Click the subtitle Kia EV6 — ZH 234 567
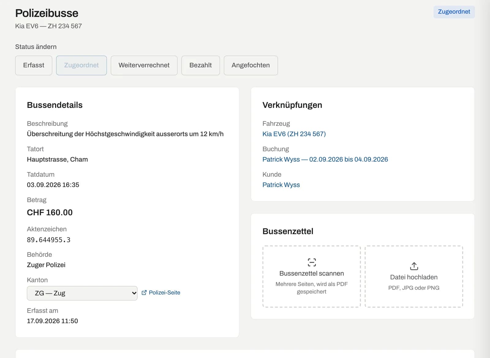This screenshot has height=358, width=490. tap(49, 26)
